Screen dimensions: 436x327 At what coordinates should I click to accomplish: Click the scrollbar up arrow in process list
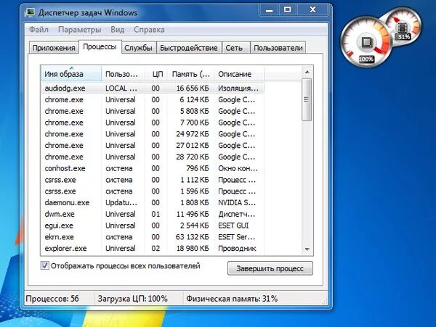click(307, 72)
